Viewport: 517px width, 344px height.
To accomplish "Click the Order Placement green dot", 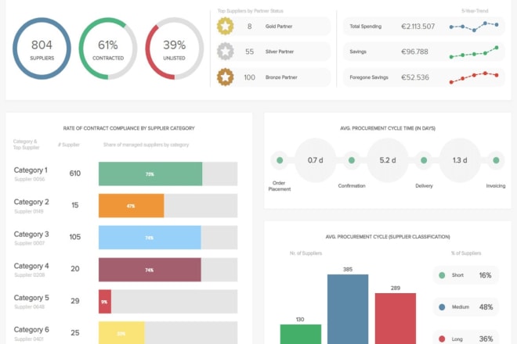I will [x=280, y=160].
